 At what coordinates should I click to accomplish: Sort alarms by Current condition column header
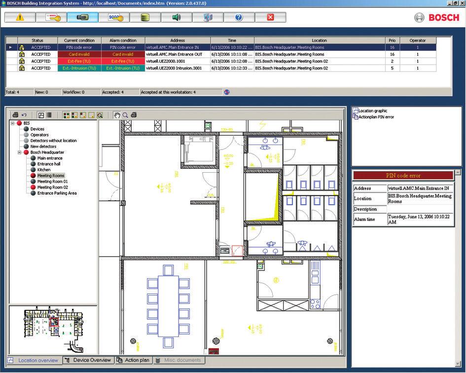pos(79,40)
